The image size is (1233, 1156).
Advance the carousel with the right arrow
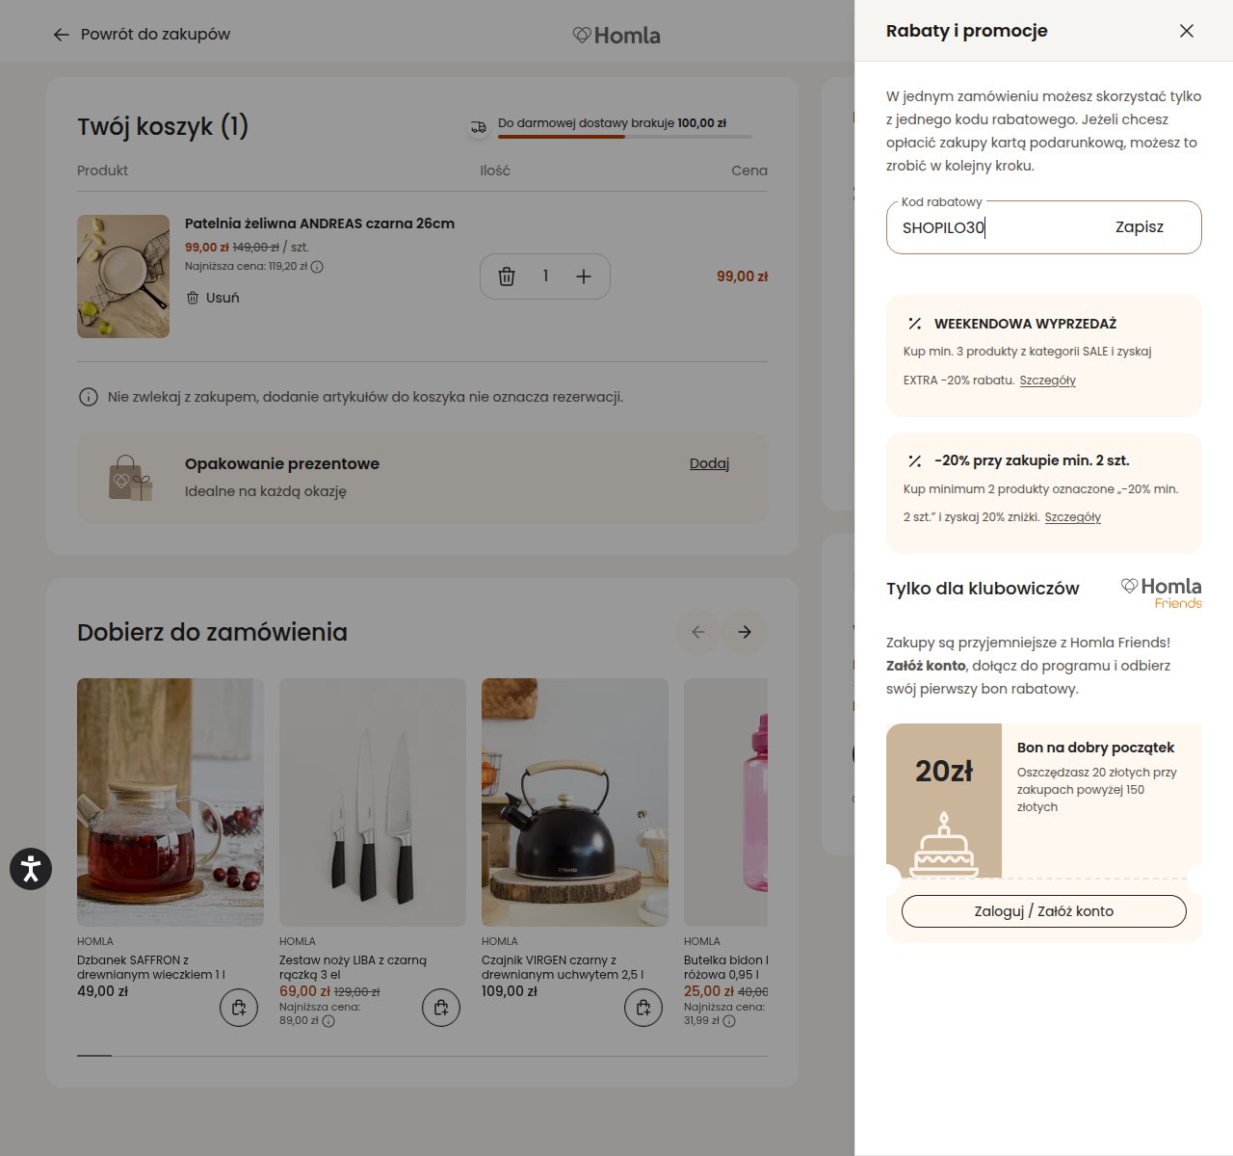[745, 632]
